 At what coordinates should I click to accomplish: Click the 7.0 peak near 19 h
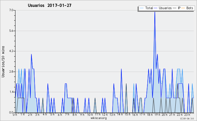[155, 12]
